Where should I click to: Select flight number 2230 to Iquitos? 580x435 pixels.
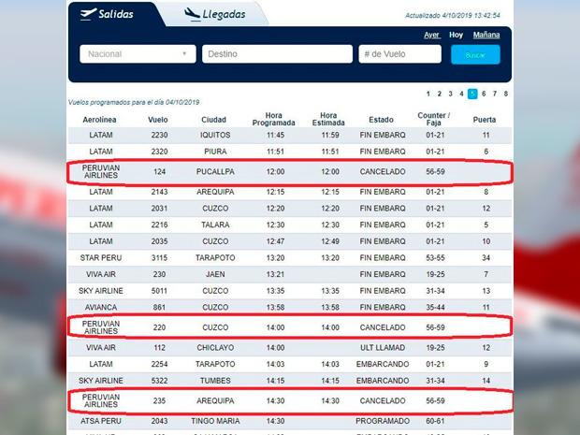pyautogui.click(x=159, y=135)
